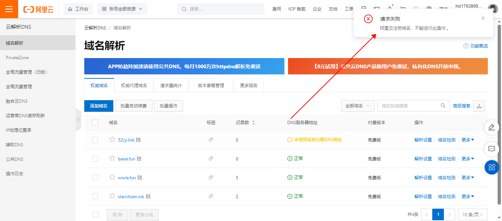Image resolution: width=502 pixels, height=221 pixels.
Task: Click the download export icon near advanced search
Action: (x=479, y=106)
